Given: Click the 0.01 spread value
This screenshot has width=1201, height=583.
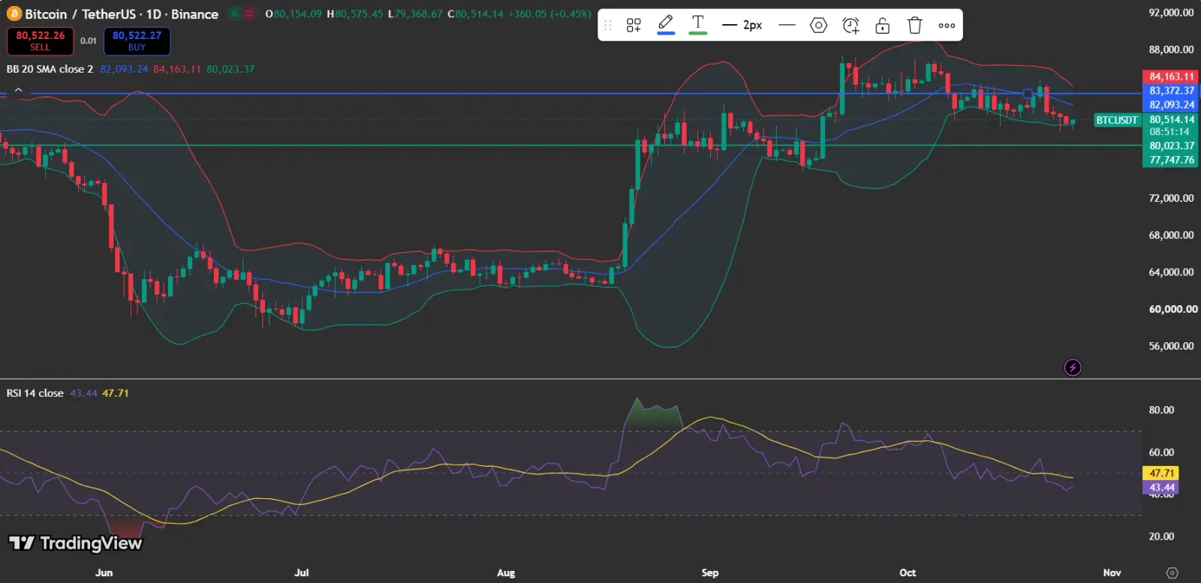Looking at the screenshot, I should pyautogui.click(x=89, y=41).
